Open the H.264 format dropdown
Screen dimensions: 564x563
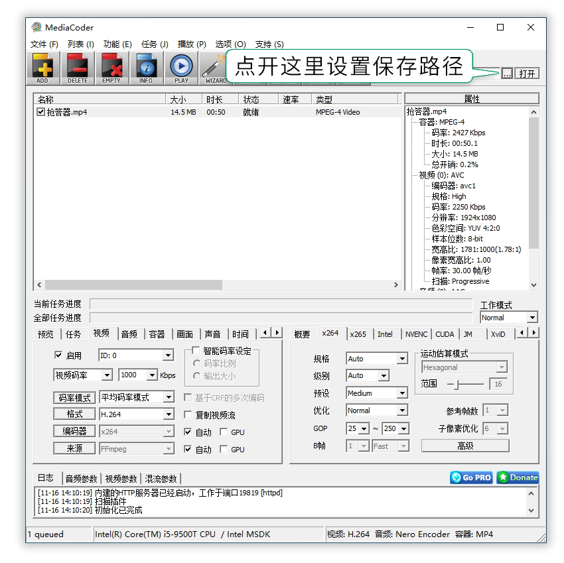(x=137, y=414)
